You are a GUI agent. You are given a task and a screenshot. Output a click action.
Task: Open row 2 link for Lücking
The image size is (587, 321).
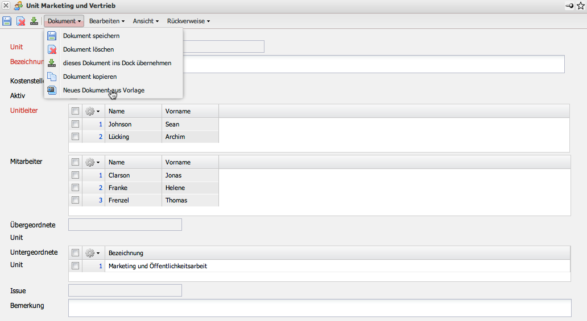coord(101,137)
